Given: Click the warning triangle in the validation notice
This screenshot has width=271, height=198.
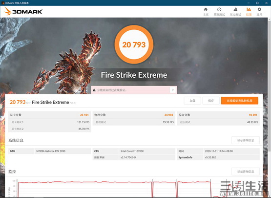Looking at the screenshot, I should (94, 90).
